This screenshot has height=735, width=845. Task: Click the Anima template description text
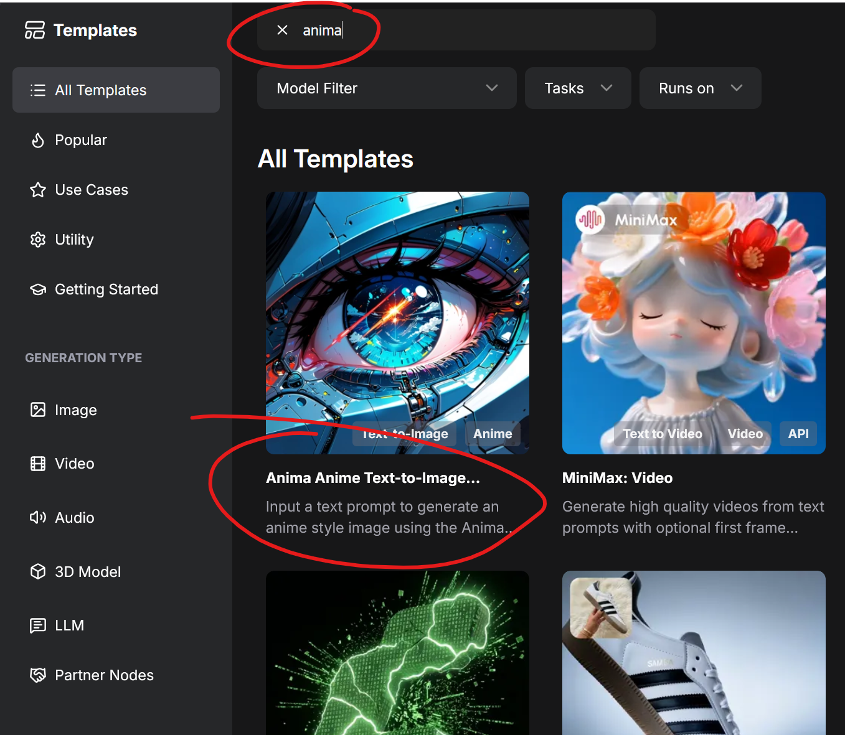coord(389,517)
